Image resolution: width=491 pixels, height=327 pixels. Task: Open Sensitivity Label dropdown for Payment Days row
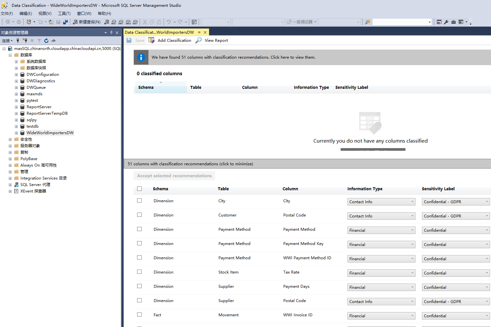coord(456,287)
